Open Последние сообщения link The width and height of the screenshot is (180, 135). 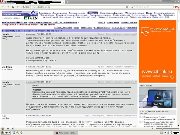[x=100, y=15]
